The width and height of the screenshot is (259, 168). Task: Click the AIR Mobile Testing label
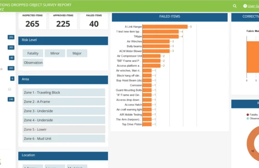coord(131,114)
